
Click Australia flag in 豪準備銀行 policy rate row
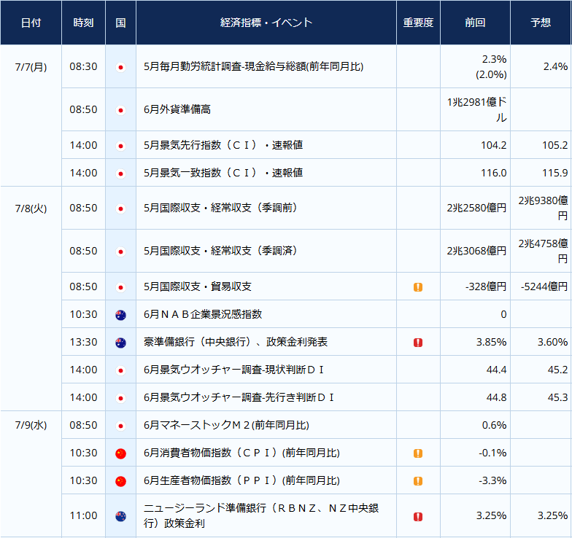(x=121, y=343)
